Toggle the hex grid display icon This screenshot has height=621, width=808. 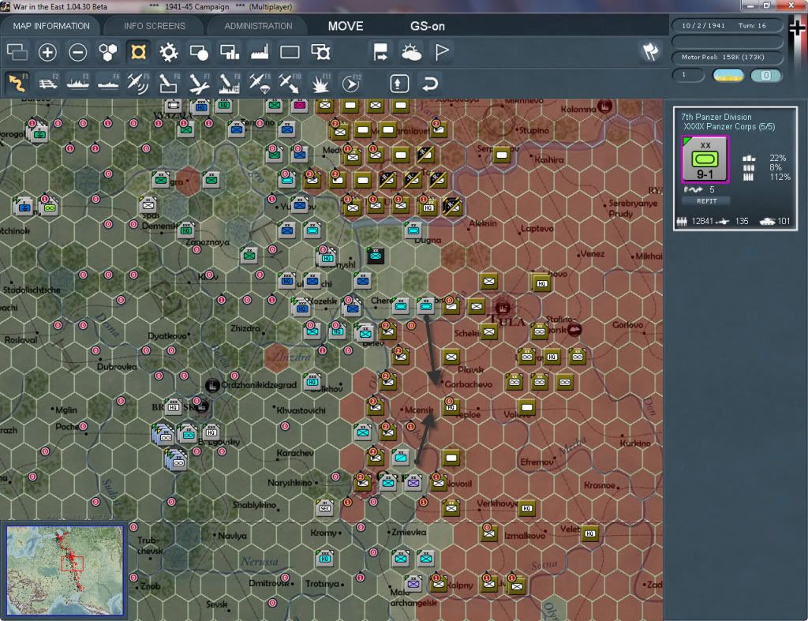(107, 52)
